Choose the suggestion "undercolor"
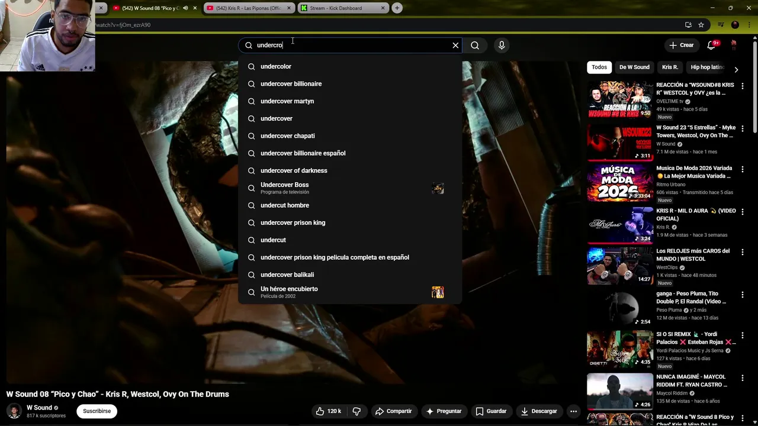Viewport: 758px width, 426px height. 350,66
